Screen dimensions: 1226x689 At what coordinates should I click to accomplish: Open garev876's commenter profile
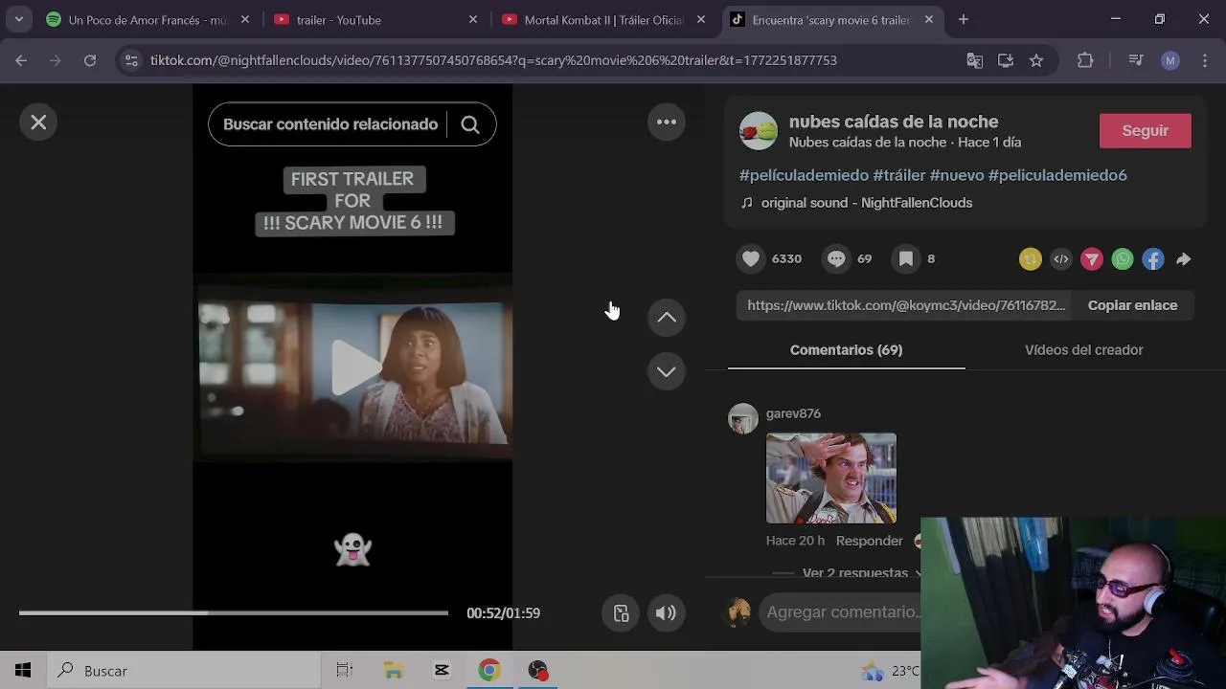tap(793, 413)
